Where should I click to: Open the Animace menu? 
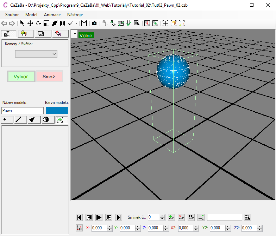(52, 15)
